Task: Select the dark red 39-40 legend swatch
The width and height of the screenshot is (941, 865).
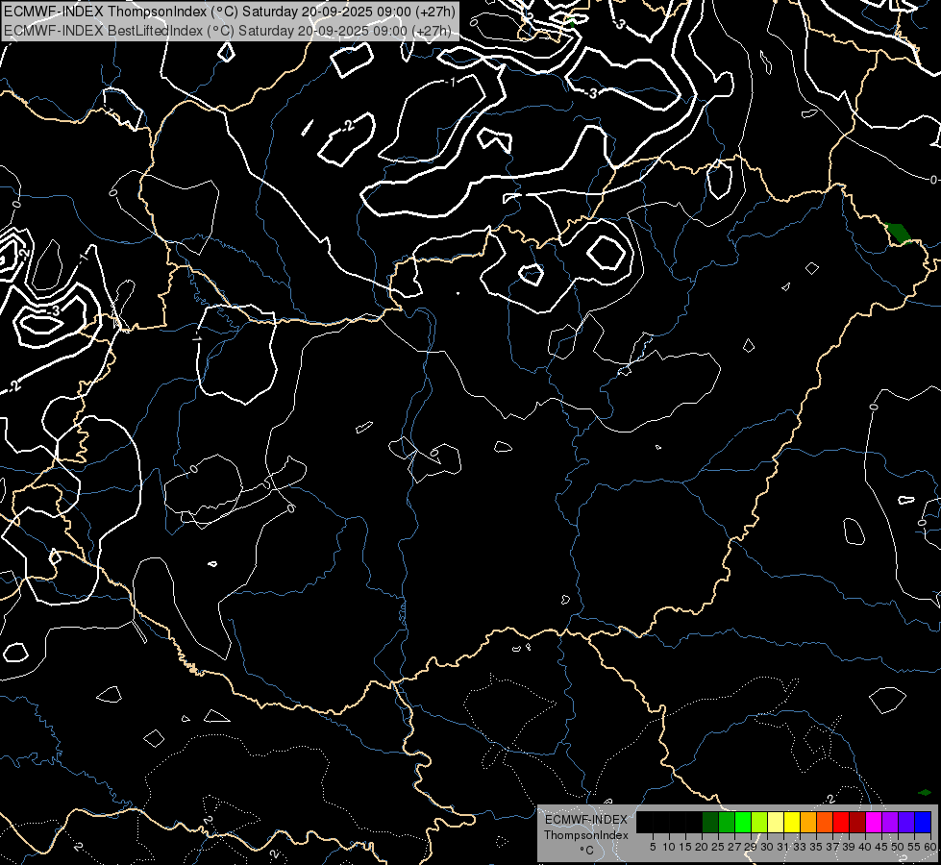Action: click(857, 822)
